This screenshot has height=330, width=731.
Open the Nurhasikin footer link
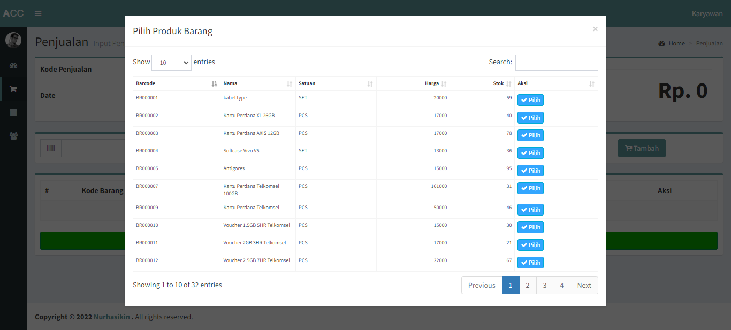(x=112, y=317)
